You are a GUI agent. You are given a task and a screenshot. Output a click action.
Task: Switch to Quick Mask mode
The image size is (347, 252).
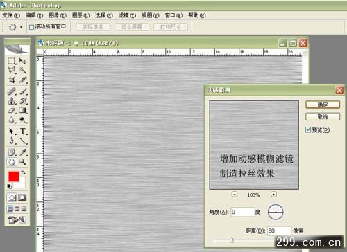point(22,197)
